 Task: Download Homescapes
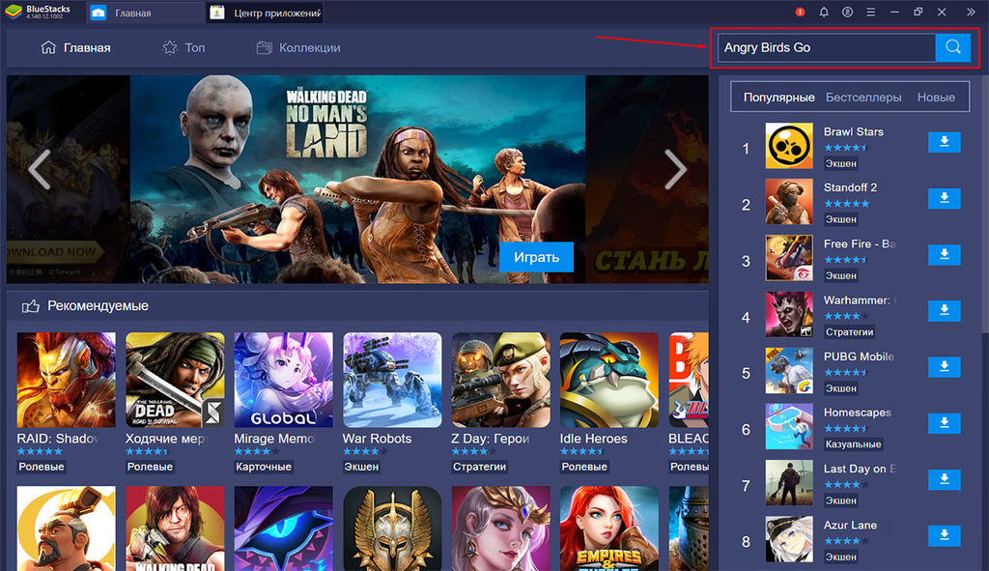[945, 423]
